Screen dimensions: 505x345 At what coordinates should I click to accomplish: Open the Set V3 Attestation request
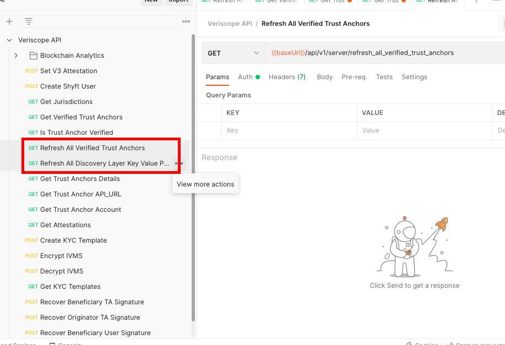pos(69,71)
